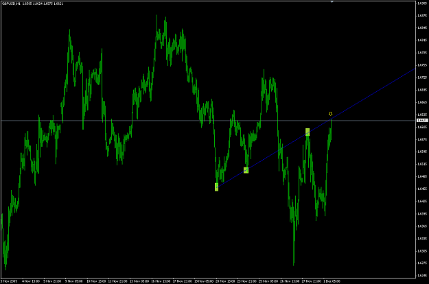Click the 10 Nov 13:00 time label
The height and width of the screenshot is (284, 429).
[x=96, y=281]
